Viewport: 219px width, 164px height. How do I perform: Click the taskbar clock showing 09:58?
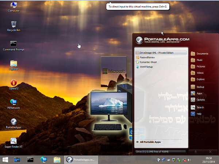click(209, 160)
